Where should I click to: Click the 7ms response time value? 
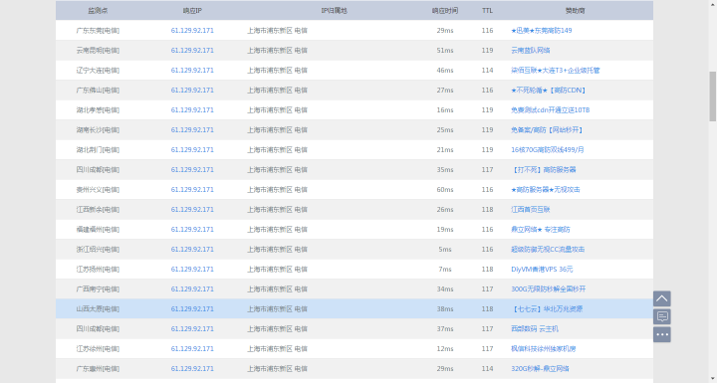pyautogui.click(x=445, y=270)
